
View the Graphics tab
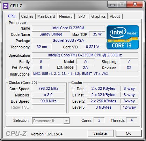click(x=98, y=16)
